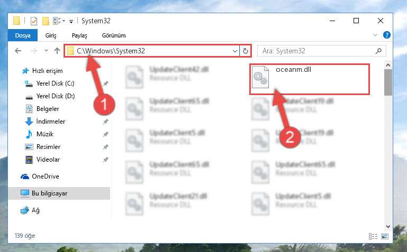The height and width of the screenshot is (252, 407).
Task: Click the Properties checkmark icon in title bar
Action: point(34,21)
